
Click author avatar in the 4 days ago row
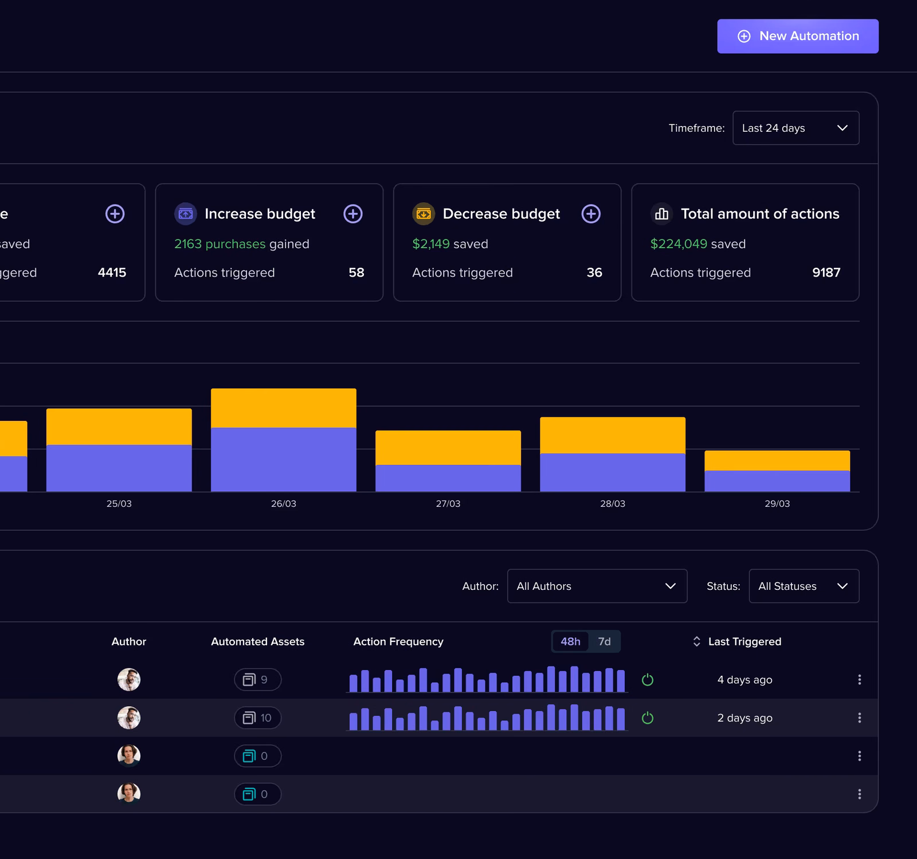pyautogui.click(x=129, y=680)
